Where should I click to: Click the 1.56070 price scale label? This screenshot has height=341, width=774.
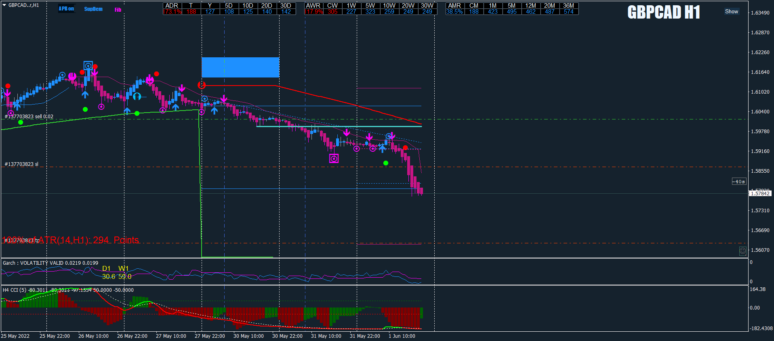tap(760, 250)
